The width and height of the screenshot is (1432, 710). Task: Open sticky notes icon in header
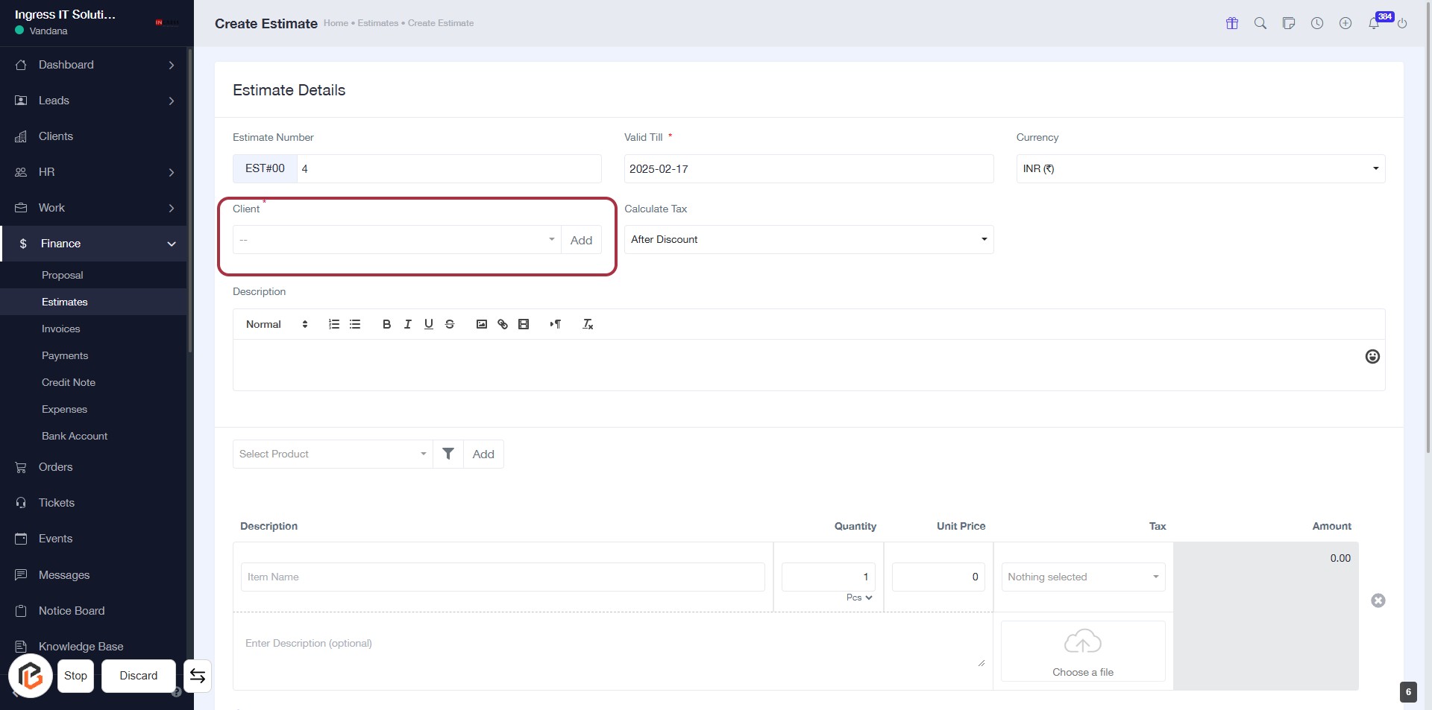[x=1289, y=23]
